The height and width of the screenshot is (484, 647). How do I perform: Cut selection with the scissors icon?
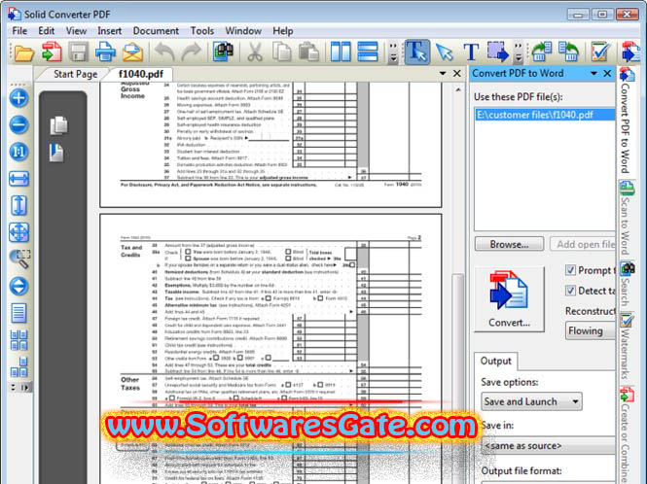click(x=255, y=52)
